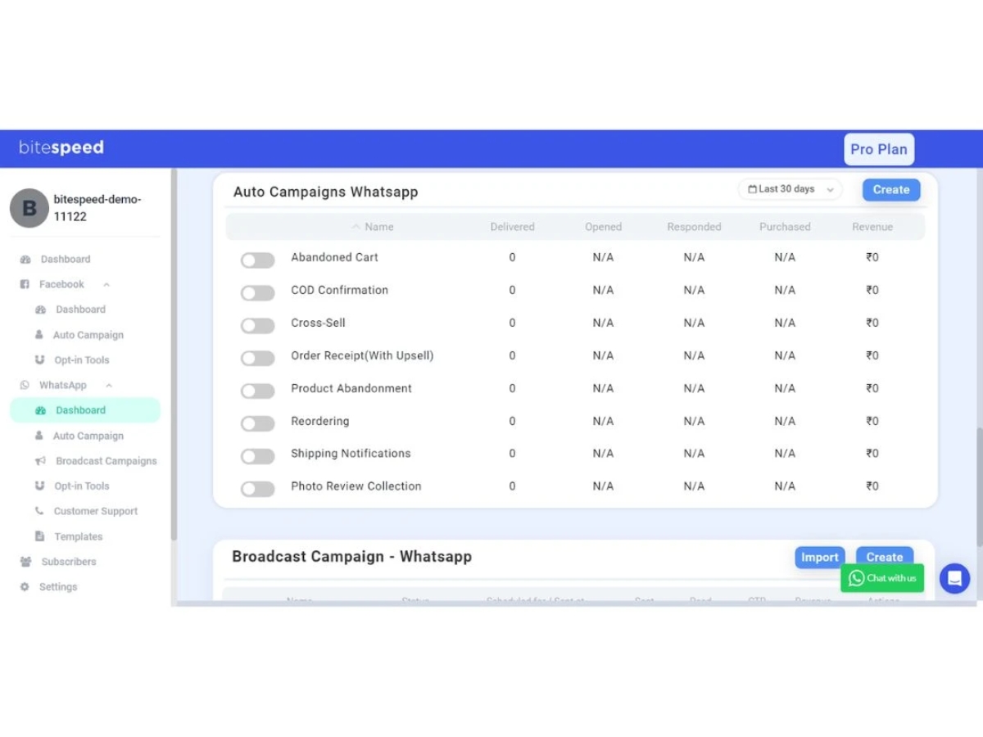
Task: Enable the Reordering campaign toggle
Action: pos(257,424)
